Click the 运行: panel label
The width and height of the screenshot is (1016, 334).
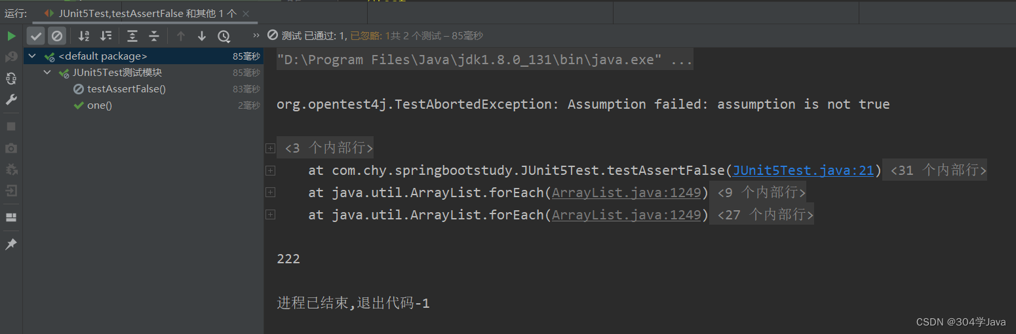16,12
